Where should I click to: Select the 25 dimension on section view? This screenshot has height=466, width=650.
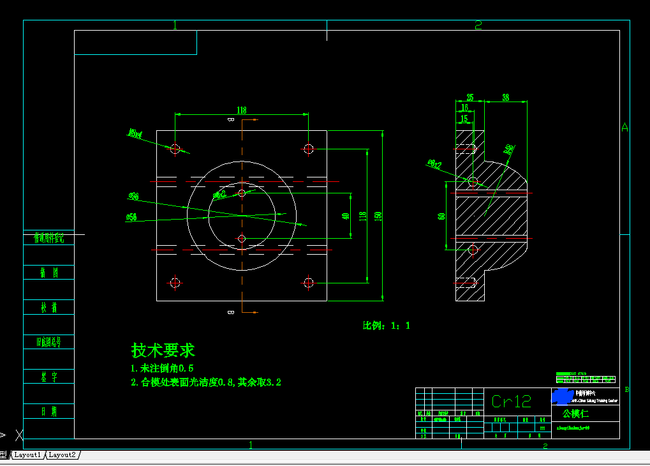(469, 97)
